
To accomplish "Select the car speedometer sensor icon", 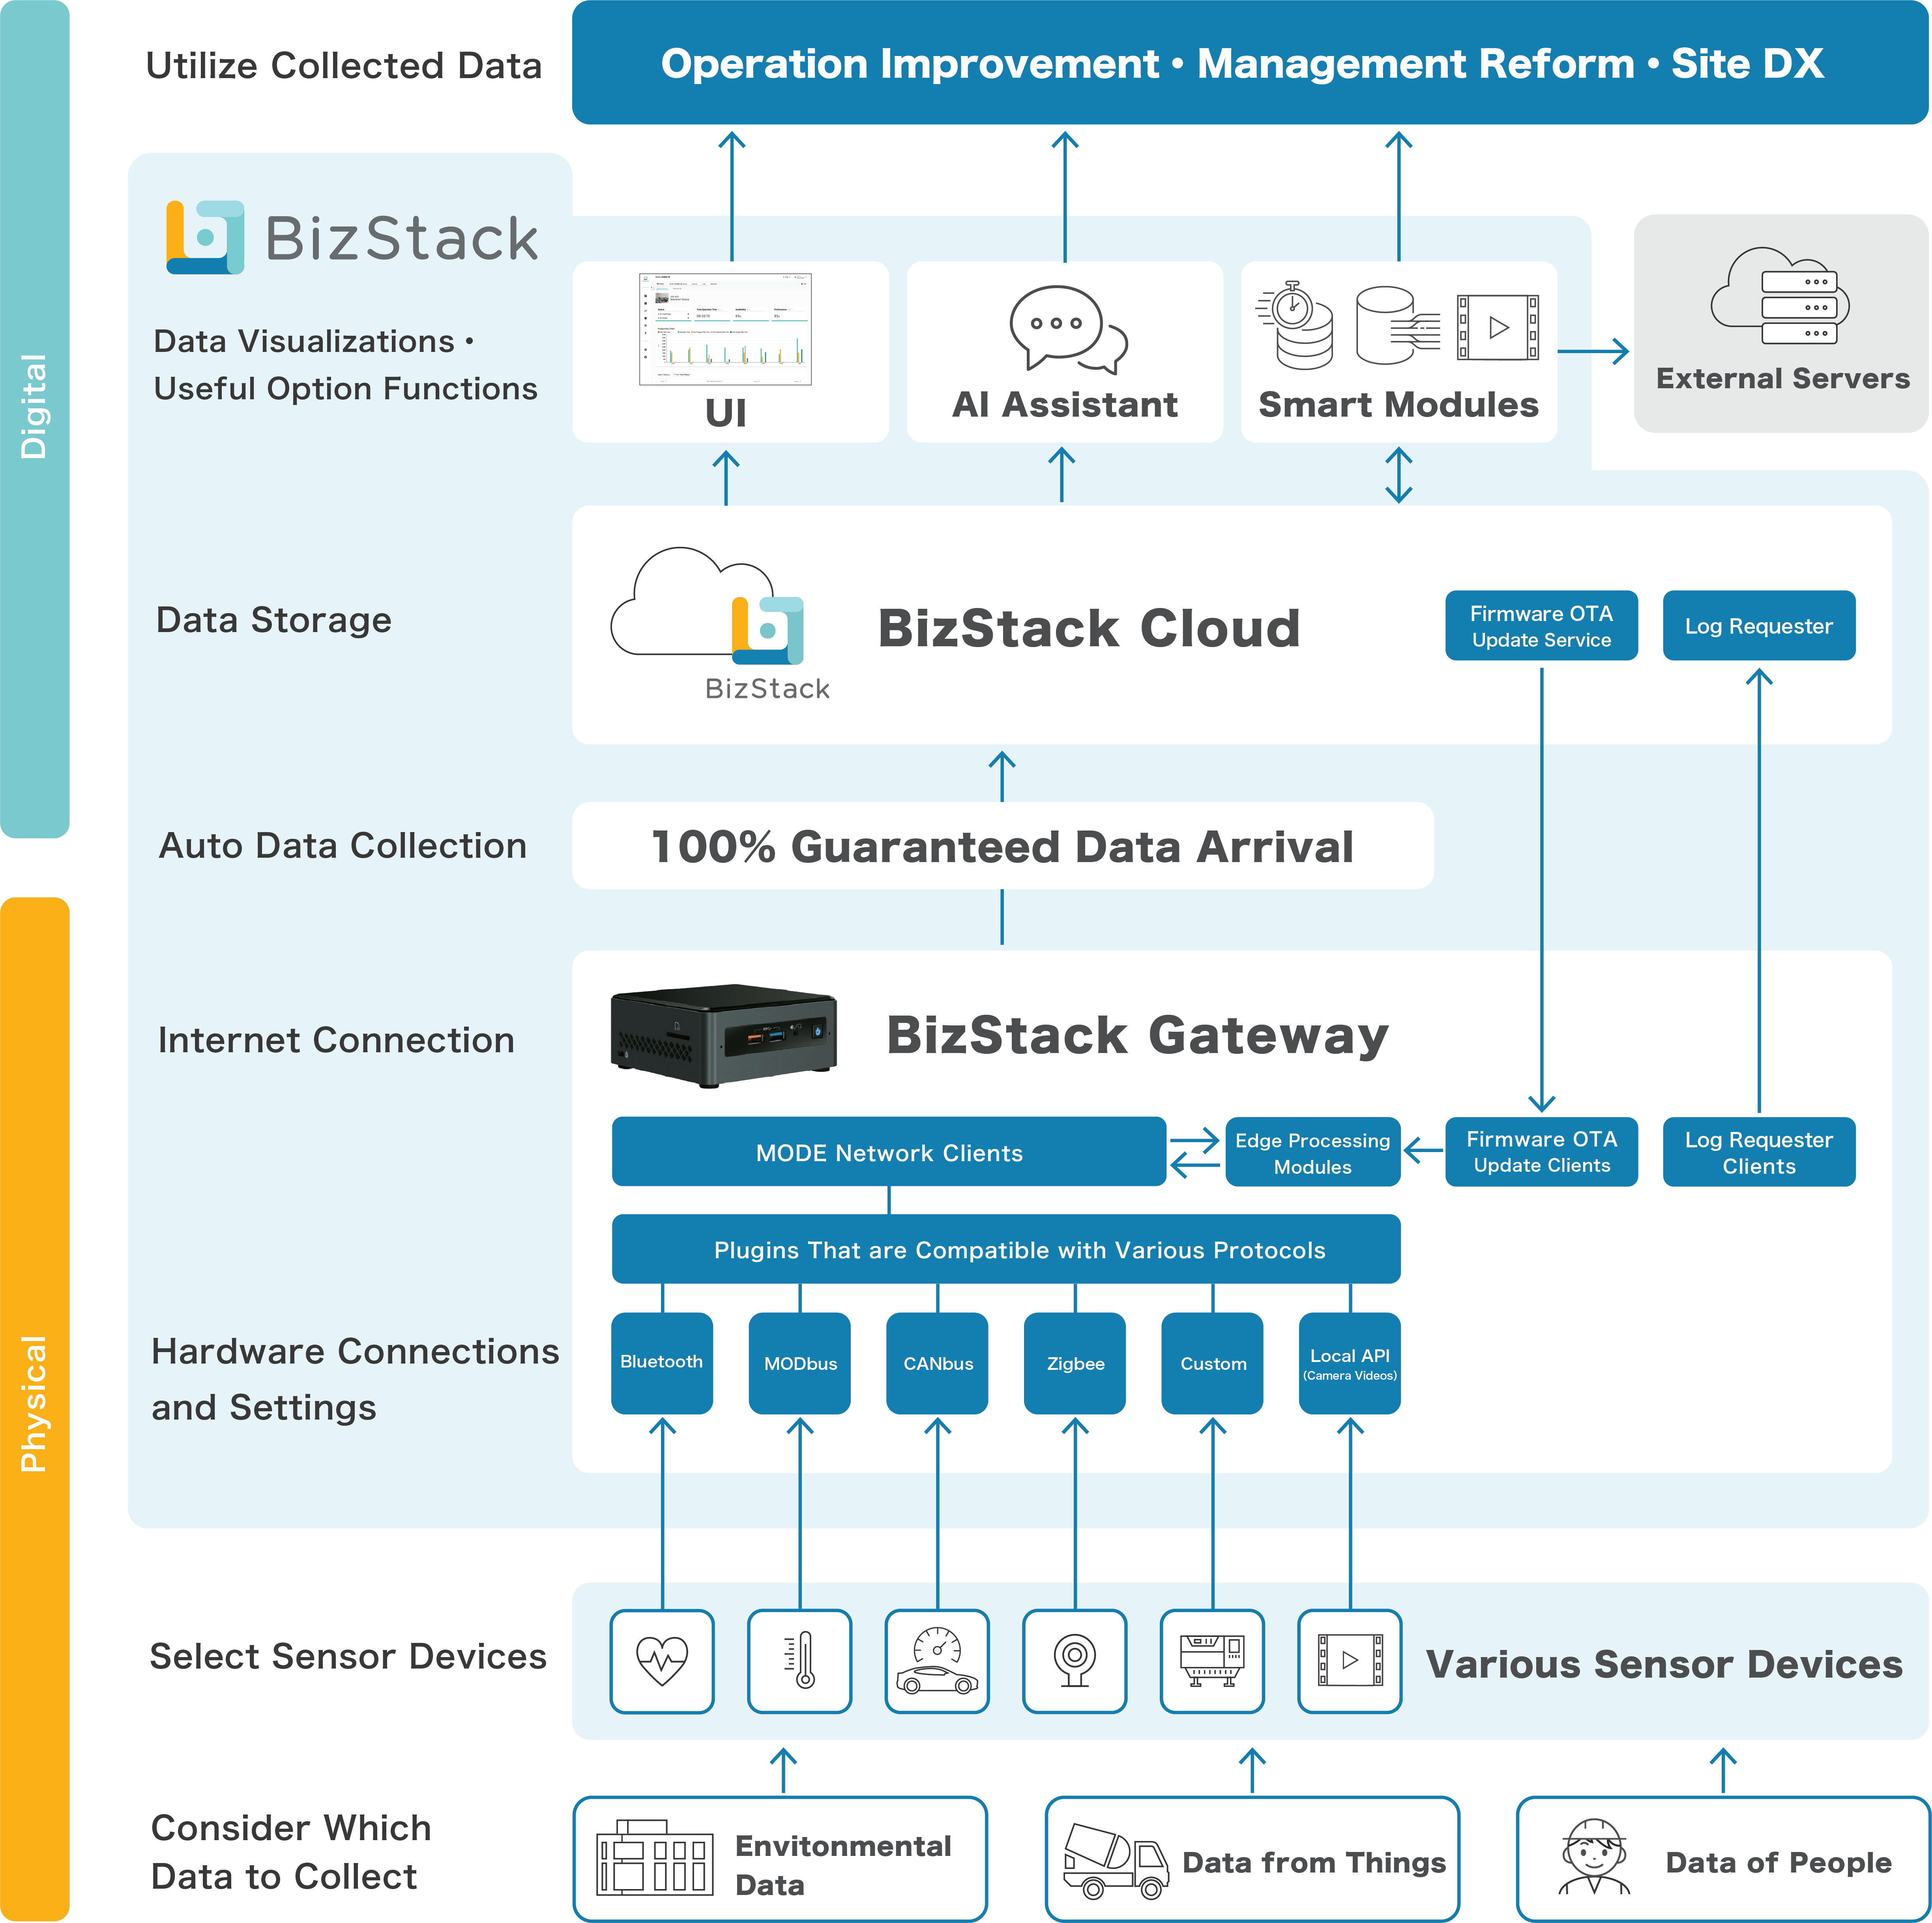I will pos(937,1661).
